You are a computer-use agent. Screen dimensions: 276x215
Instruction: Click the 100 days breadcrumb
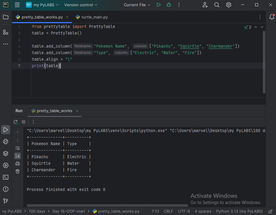[x=37, y=211]
